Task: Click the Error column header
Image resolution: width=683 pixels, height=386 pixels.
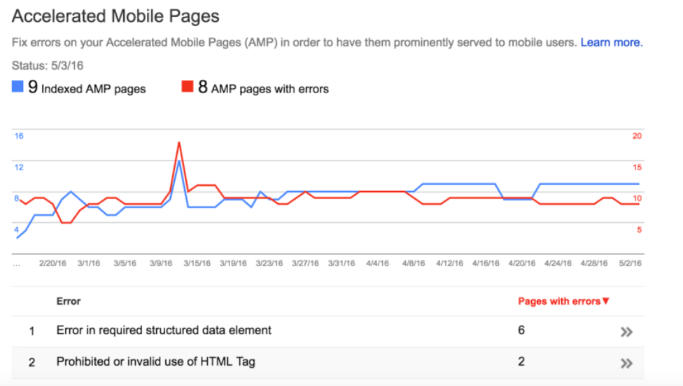Action: pyautogui.click(x=69, y=301)
